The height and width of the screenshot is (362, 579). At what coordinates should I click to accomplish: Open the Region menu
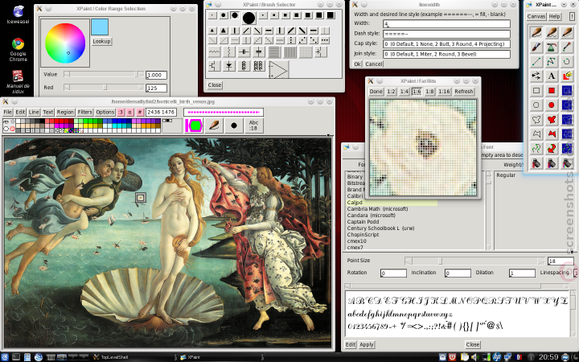click(65, 112)
